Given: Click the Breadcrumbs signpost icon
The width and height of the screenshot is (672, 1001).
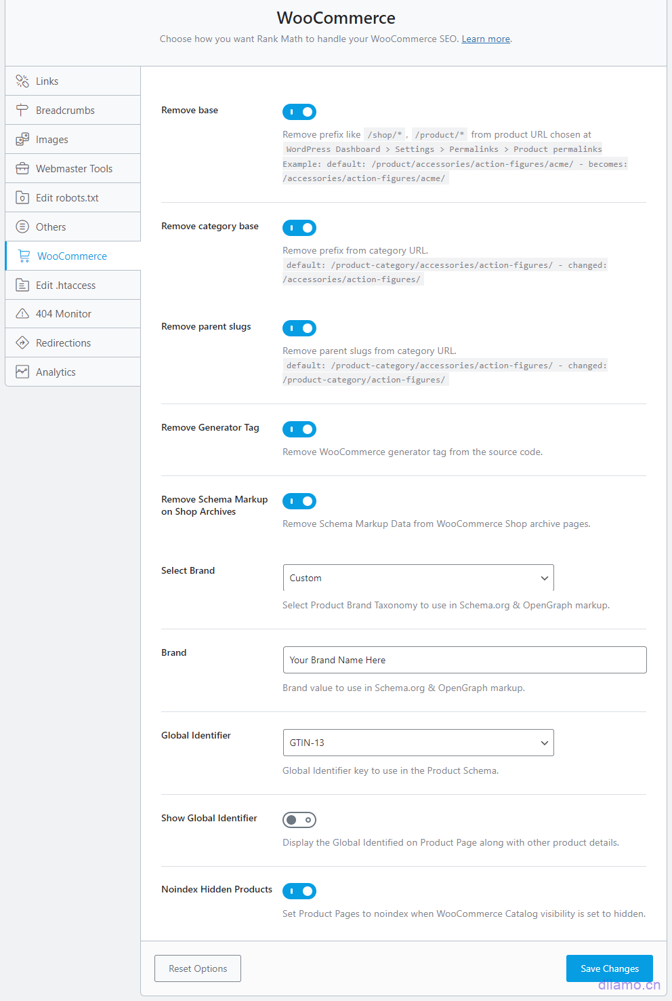Looking at the screenshot, I should click(22, 111).
